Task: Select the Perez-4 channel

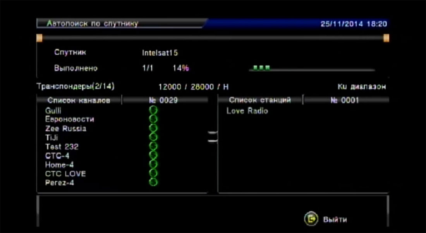Action: click(60, 183)
